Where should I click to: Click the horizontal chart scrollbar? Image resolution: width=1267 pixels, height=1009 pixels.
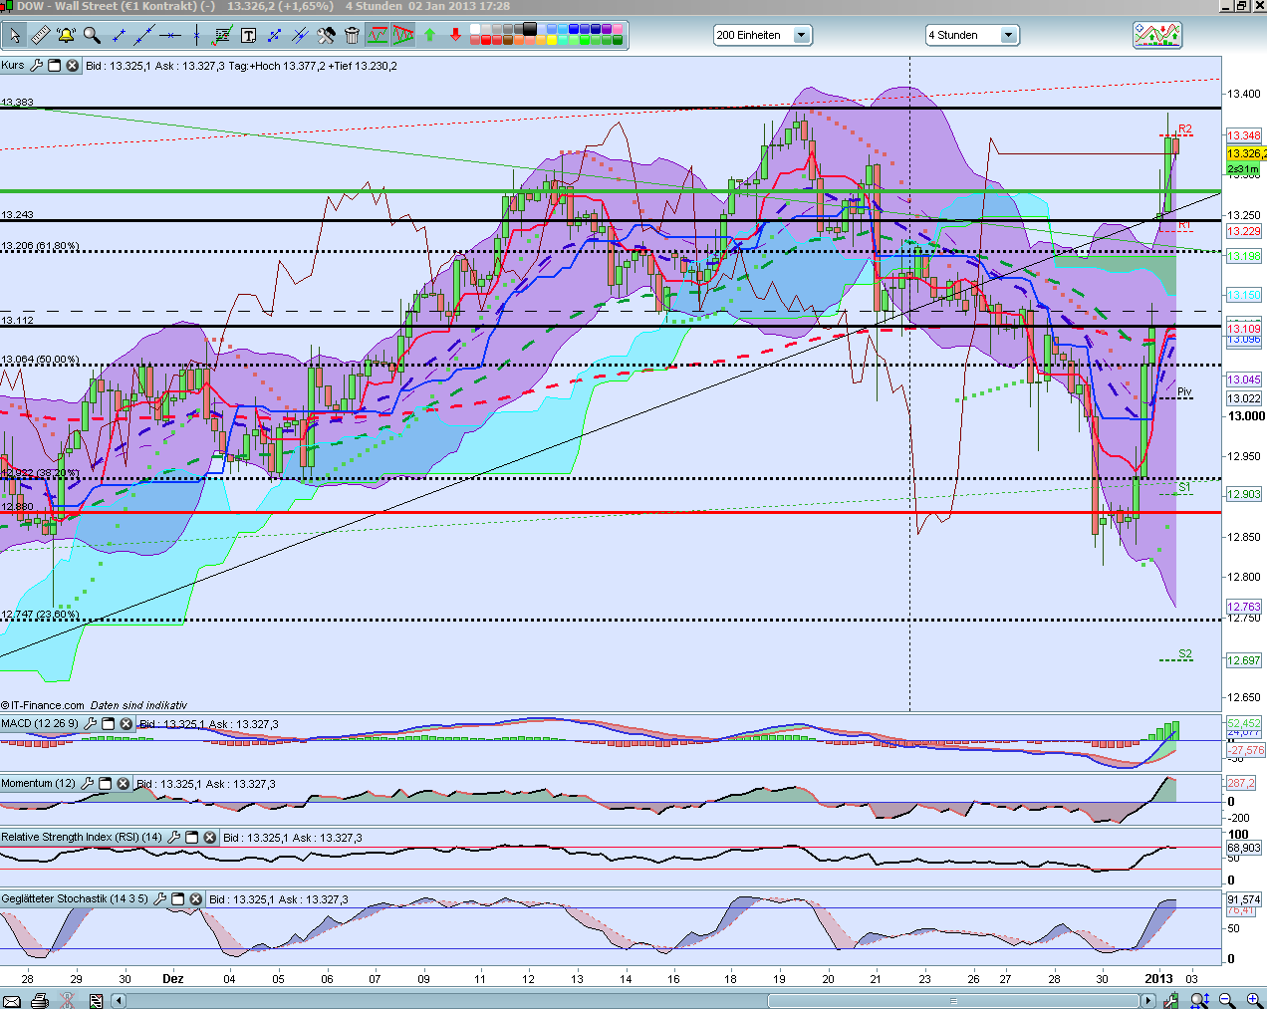(951, 1000)
